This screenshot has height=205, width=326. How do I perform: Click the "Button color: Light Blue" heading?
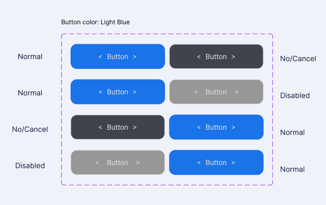click(95, 22)
